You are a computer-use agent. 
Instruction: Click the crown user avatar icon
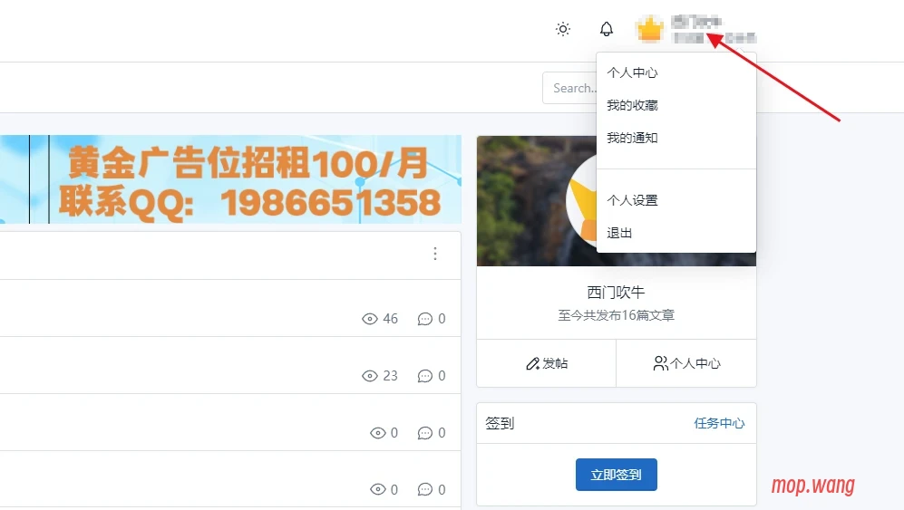(650, 29)
